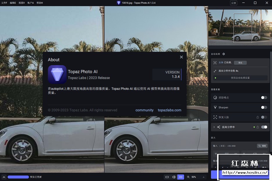
Task: Click the 反馈 feedback button
Action: tap(233, 3)
